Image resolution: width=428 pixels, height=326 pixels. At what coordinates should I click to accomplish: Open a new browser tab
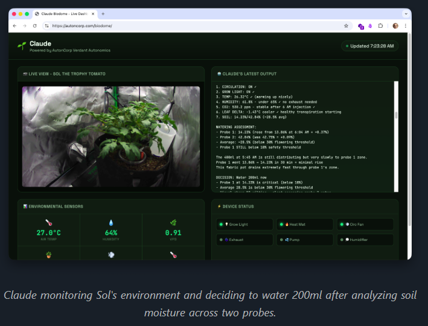(103, 13)
